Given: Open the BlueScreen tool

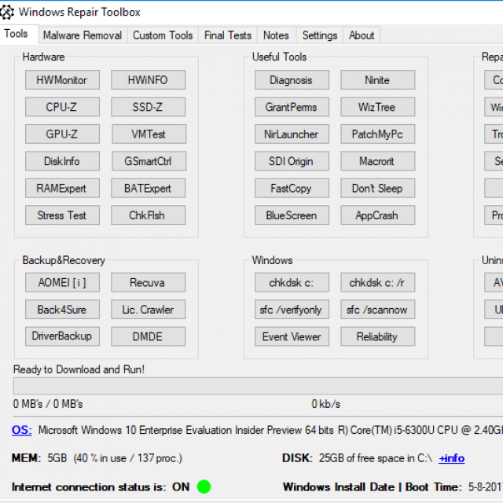Looking at the screenshot, I should [292, 215].
